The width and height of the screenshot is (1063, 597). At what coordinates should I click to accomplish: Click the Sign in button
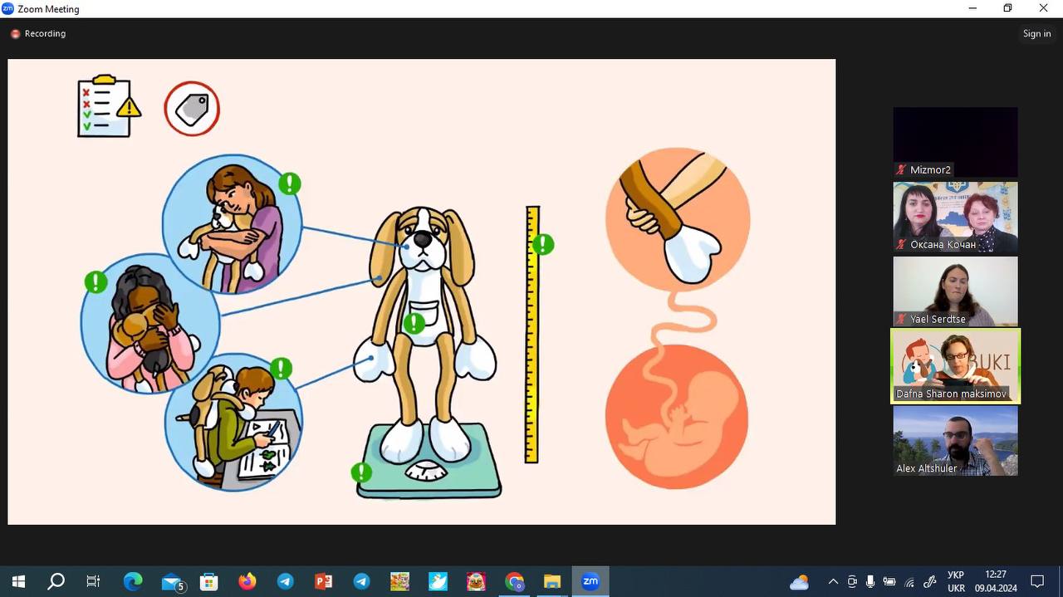1036,34
